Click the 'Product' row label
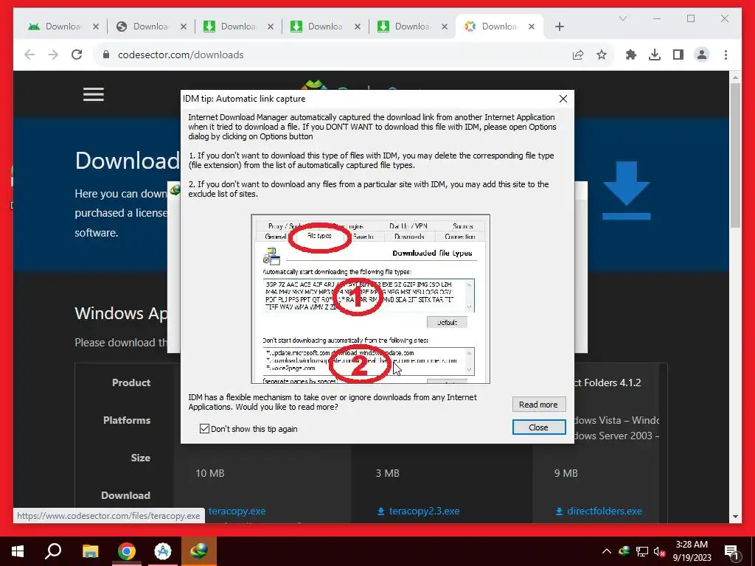The height and width of the screenshot is (566, 755). (x=131, y=382)
